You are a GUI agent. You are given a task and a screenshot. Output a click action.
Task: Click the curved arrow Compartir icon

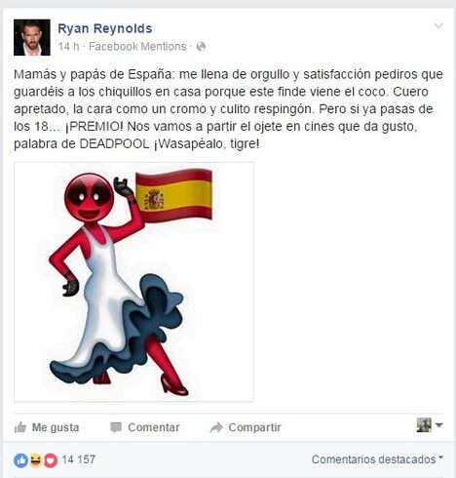point(216,427)
